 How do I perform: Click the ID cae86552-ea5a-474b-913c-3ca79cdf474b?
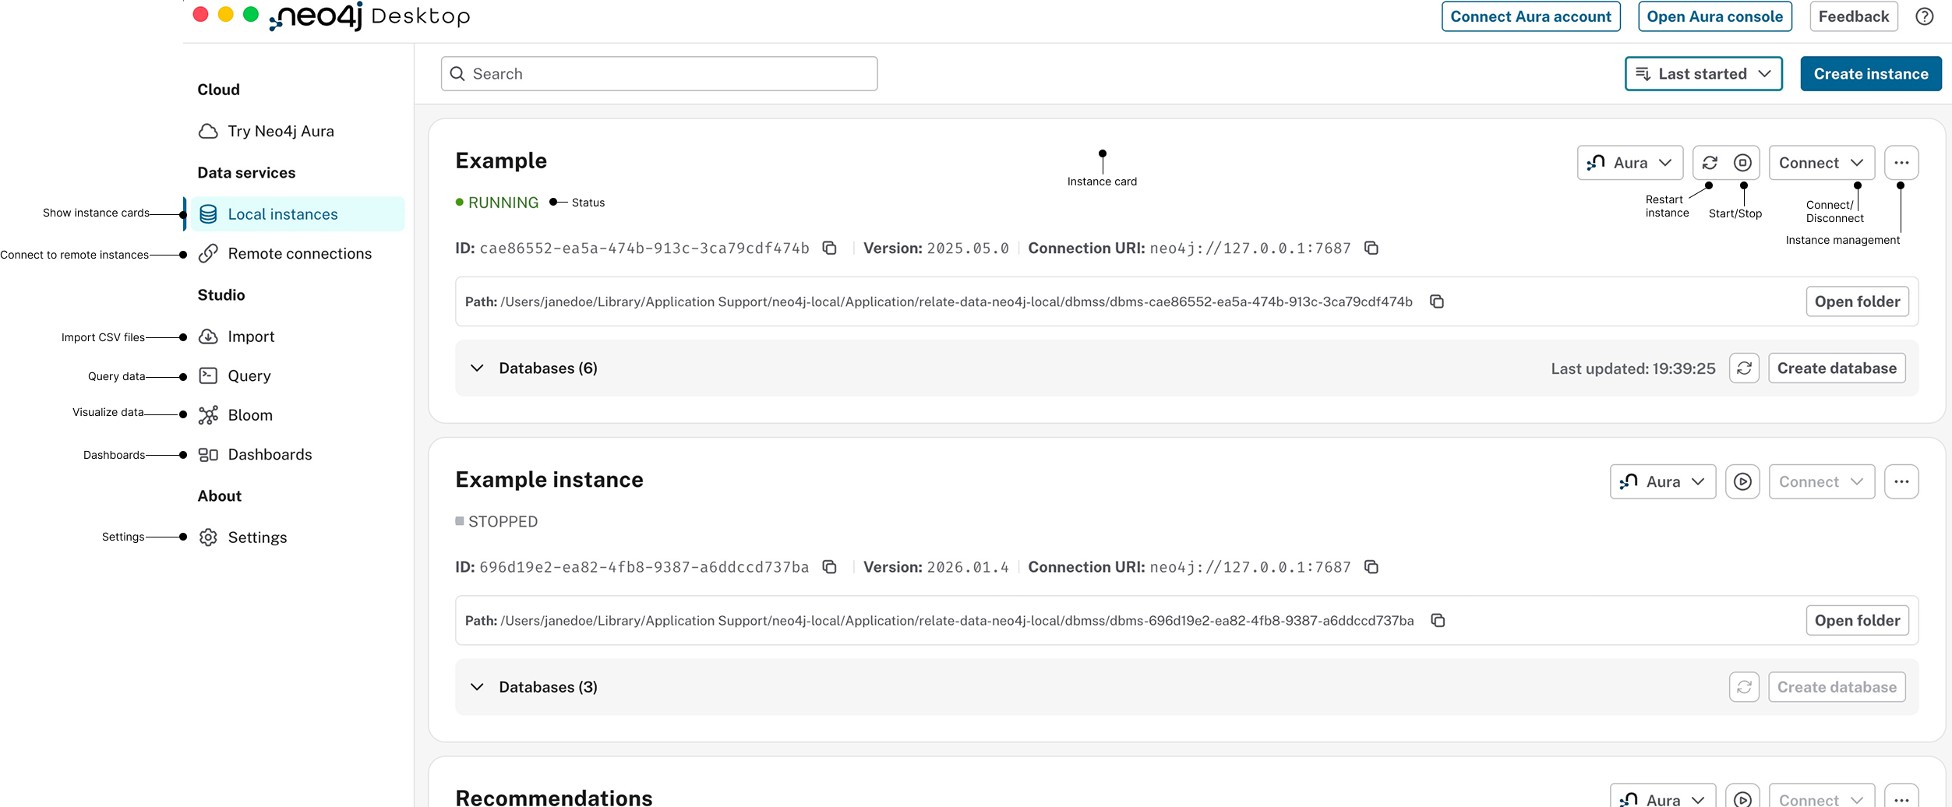(644, 248)
